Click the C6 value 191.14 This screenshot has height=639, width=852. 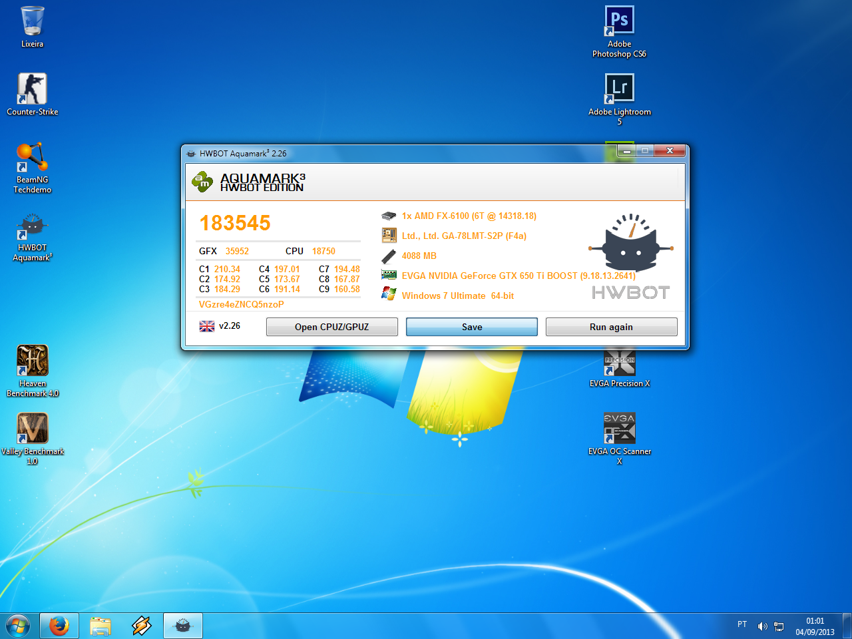287,289
